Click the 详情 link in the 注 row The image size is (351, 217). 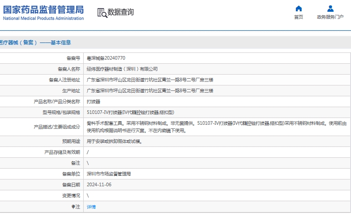[x=91, y=207]
